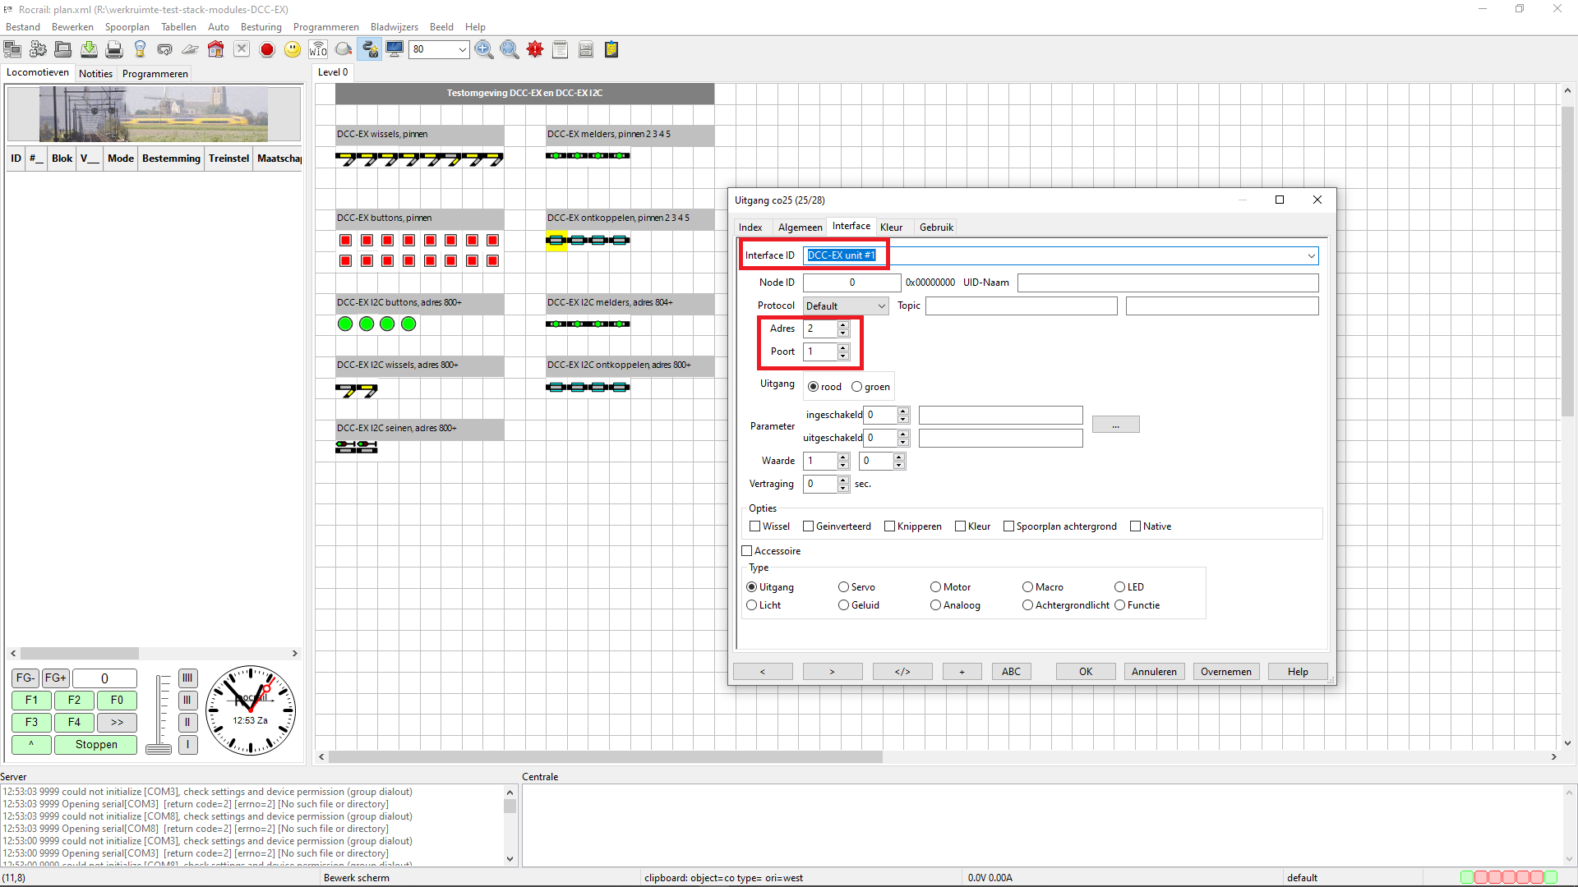Screen dimensions: 1578x887
Task: Switch to the Algemeen tab
Action: [800, 227]
